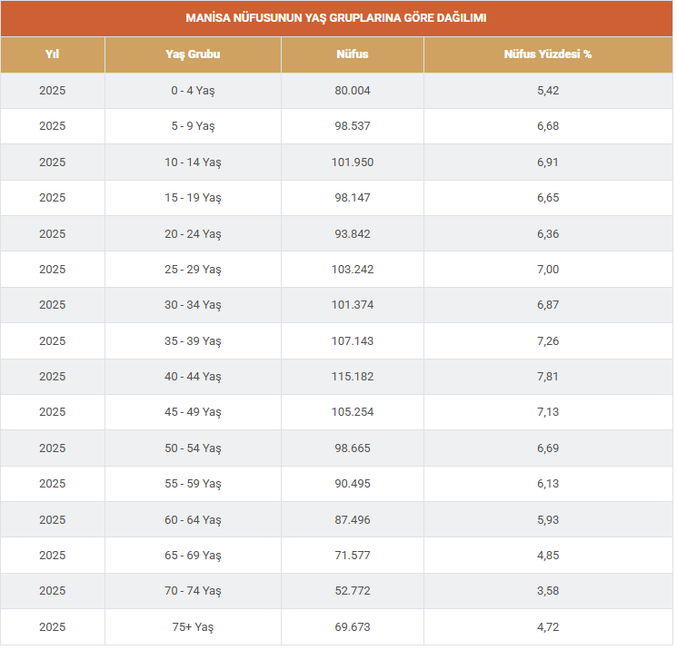
Task: Select the 'Yaş Grubu' column header
Action: point(193,54)
